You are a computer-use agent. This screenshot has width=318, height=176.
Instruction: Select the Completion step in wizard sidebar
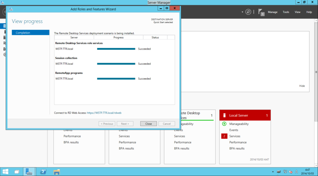point(31,33)
